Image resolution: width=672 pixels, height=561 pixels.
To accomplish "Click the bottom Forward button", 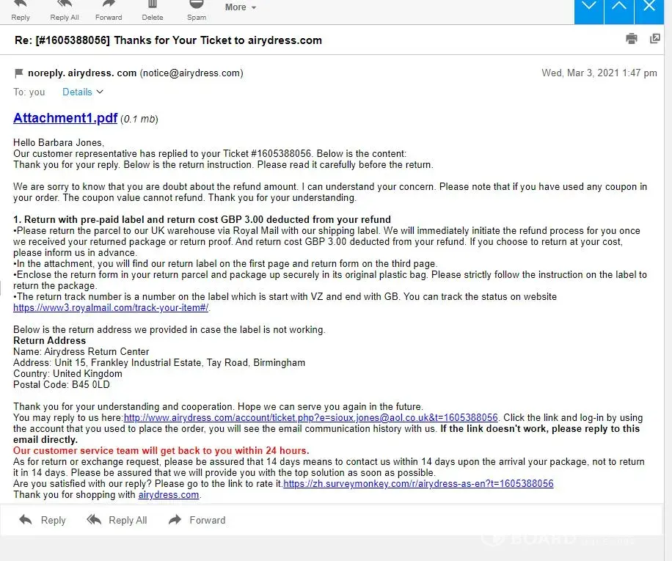I will click(x=197, y=520).
